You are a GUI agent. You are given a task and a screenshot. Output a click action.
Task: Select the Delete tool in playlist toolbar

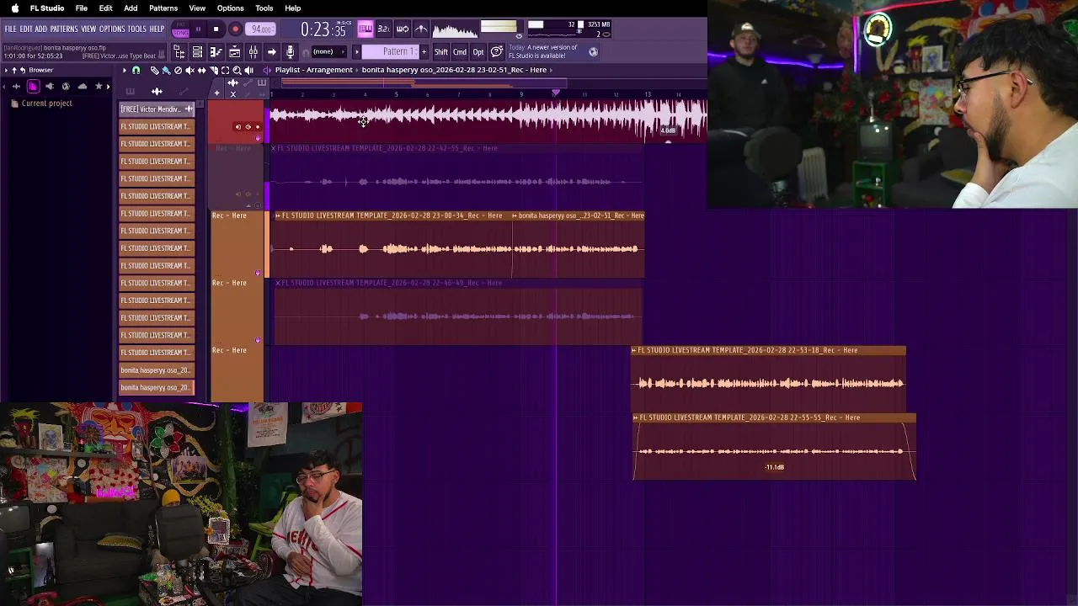pyautogui.click(x=178, y=70)
